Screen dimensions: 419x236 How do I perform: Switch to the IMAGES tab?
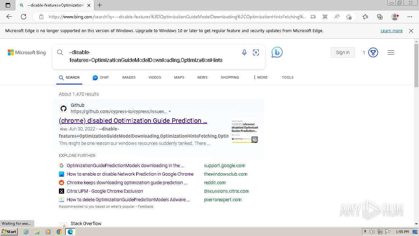[x=129, y=77]
